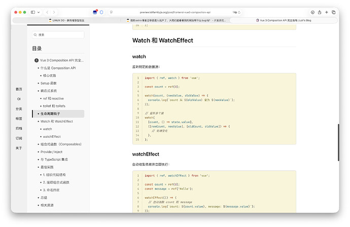Jump to 相关资源 entry in contents
Image resolution: width=350 pixels, height=227 pixels.
(47, 205)
